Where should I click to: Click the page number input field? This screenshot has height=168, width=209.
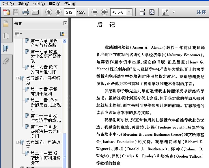click(70, 12)
